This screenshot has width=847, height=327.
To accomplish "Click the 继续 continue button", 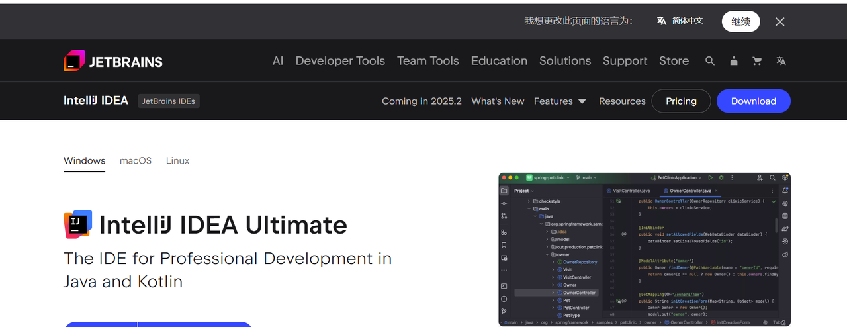I will click(740, 22).
